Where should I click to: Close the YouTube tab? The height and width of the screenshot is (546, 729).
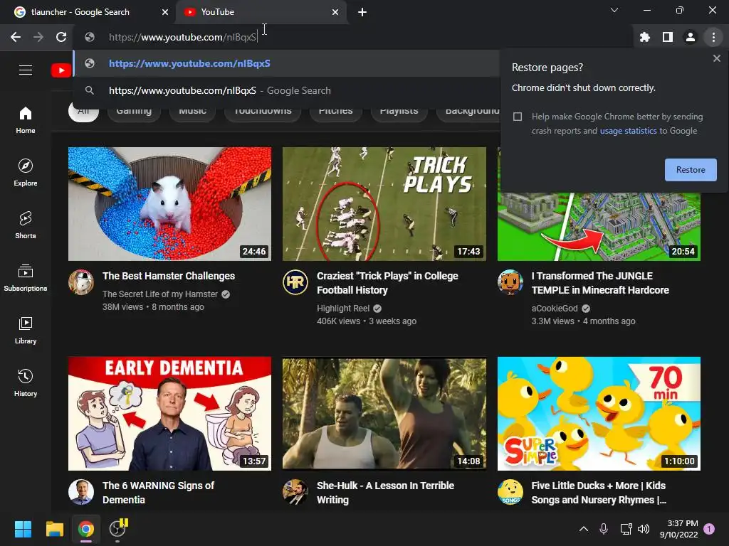335,12
